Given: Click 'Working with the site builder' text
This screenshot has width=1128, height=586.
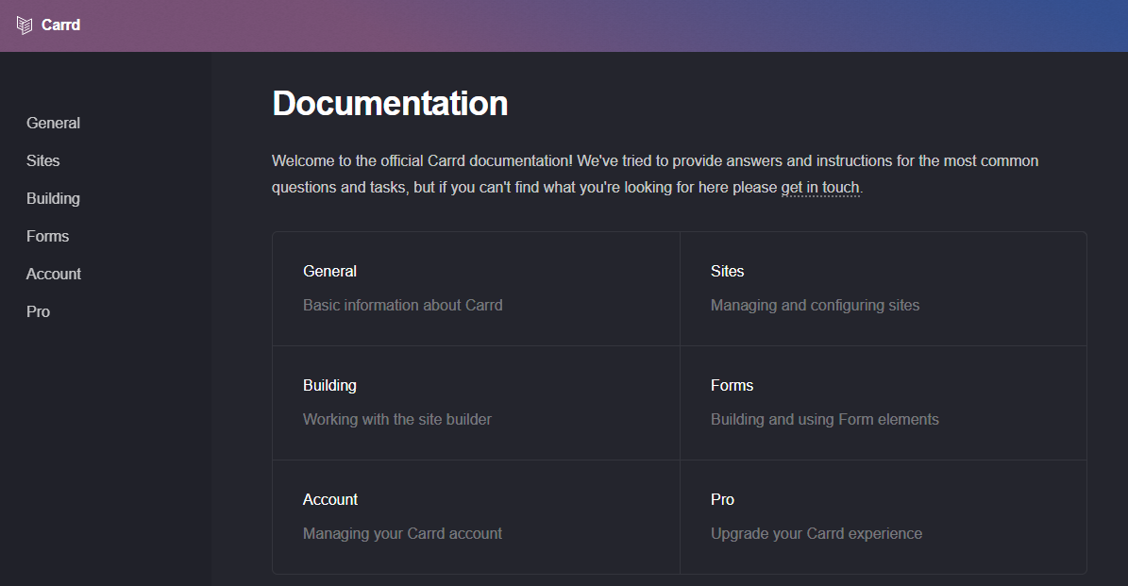Looking at the screenshot, I should [396, 419].
